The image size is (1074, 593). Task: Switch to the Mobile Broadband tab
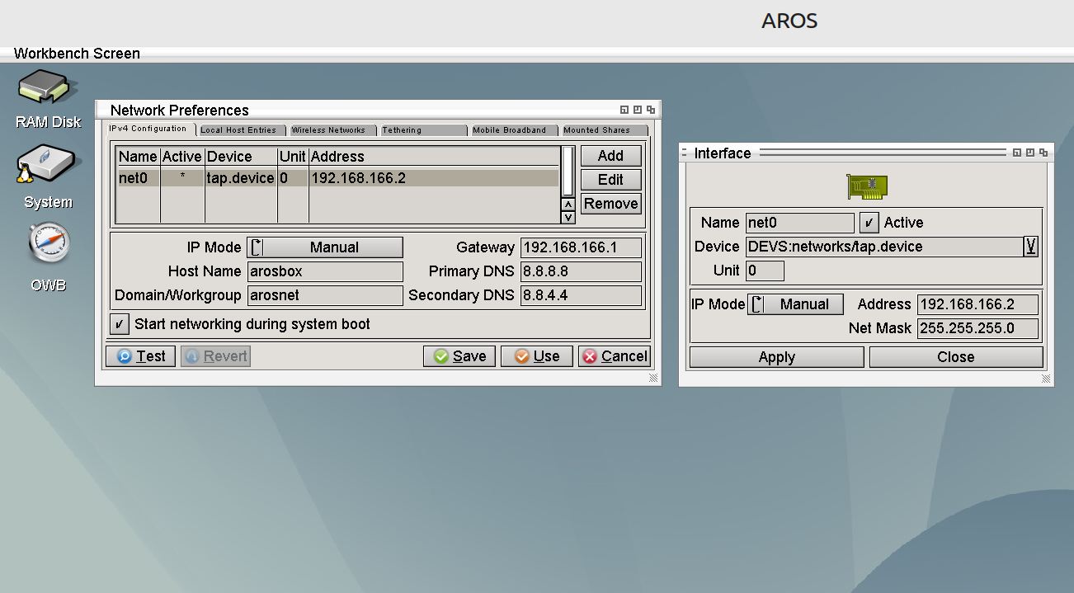[x=514, y=130]
